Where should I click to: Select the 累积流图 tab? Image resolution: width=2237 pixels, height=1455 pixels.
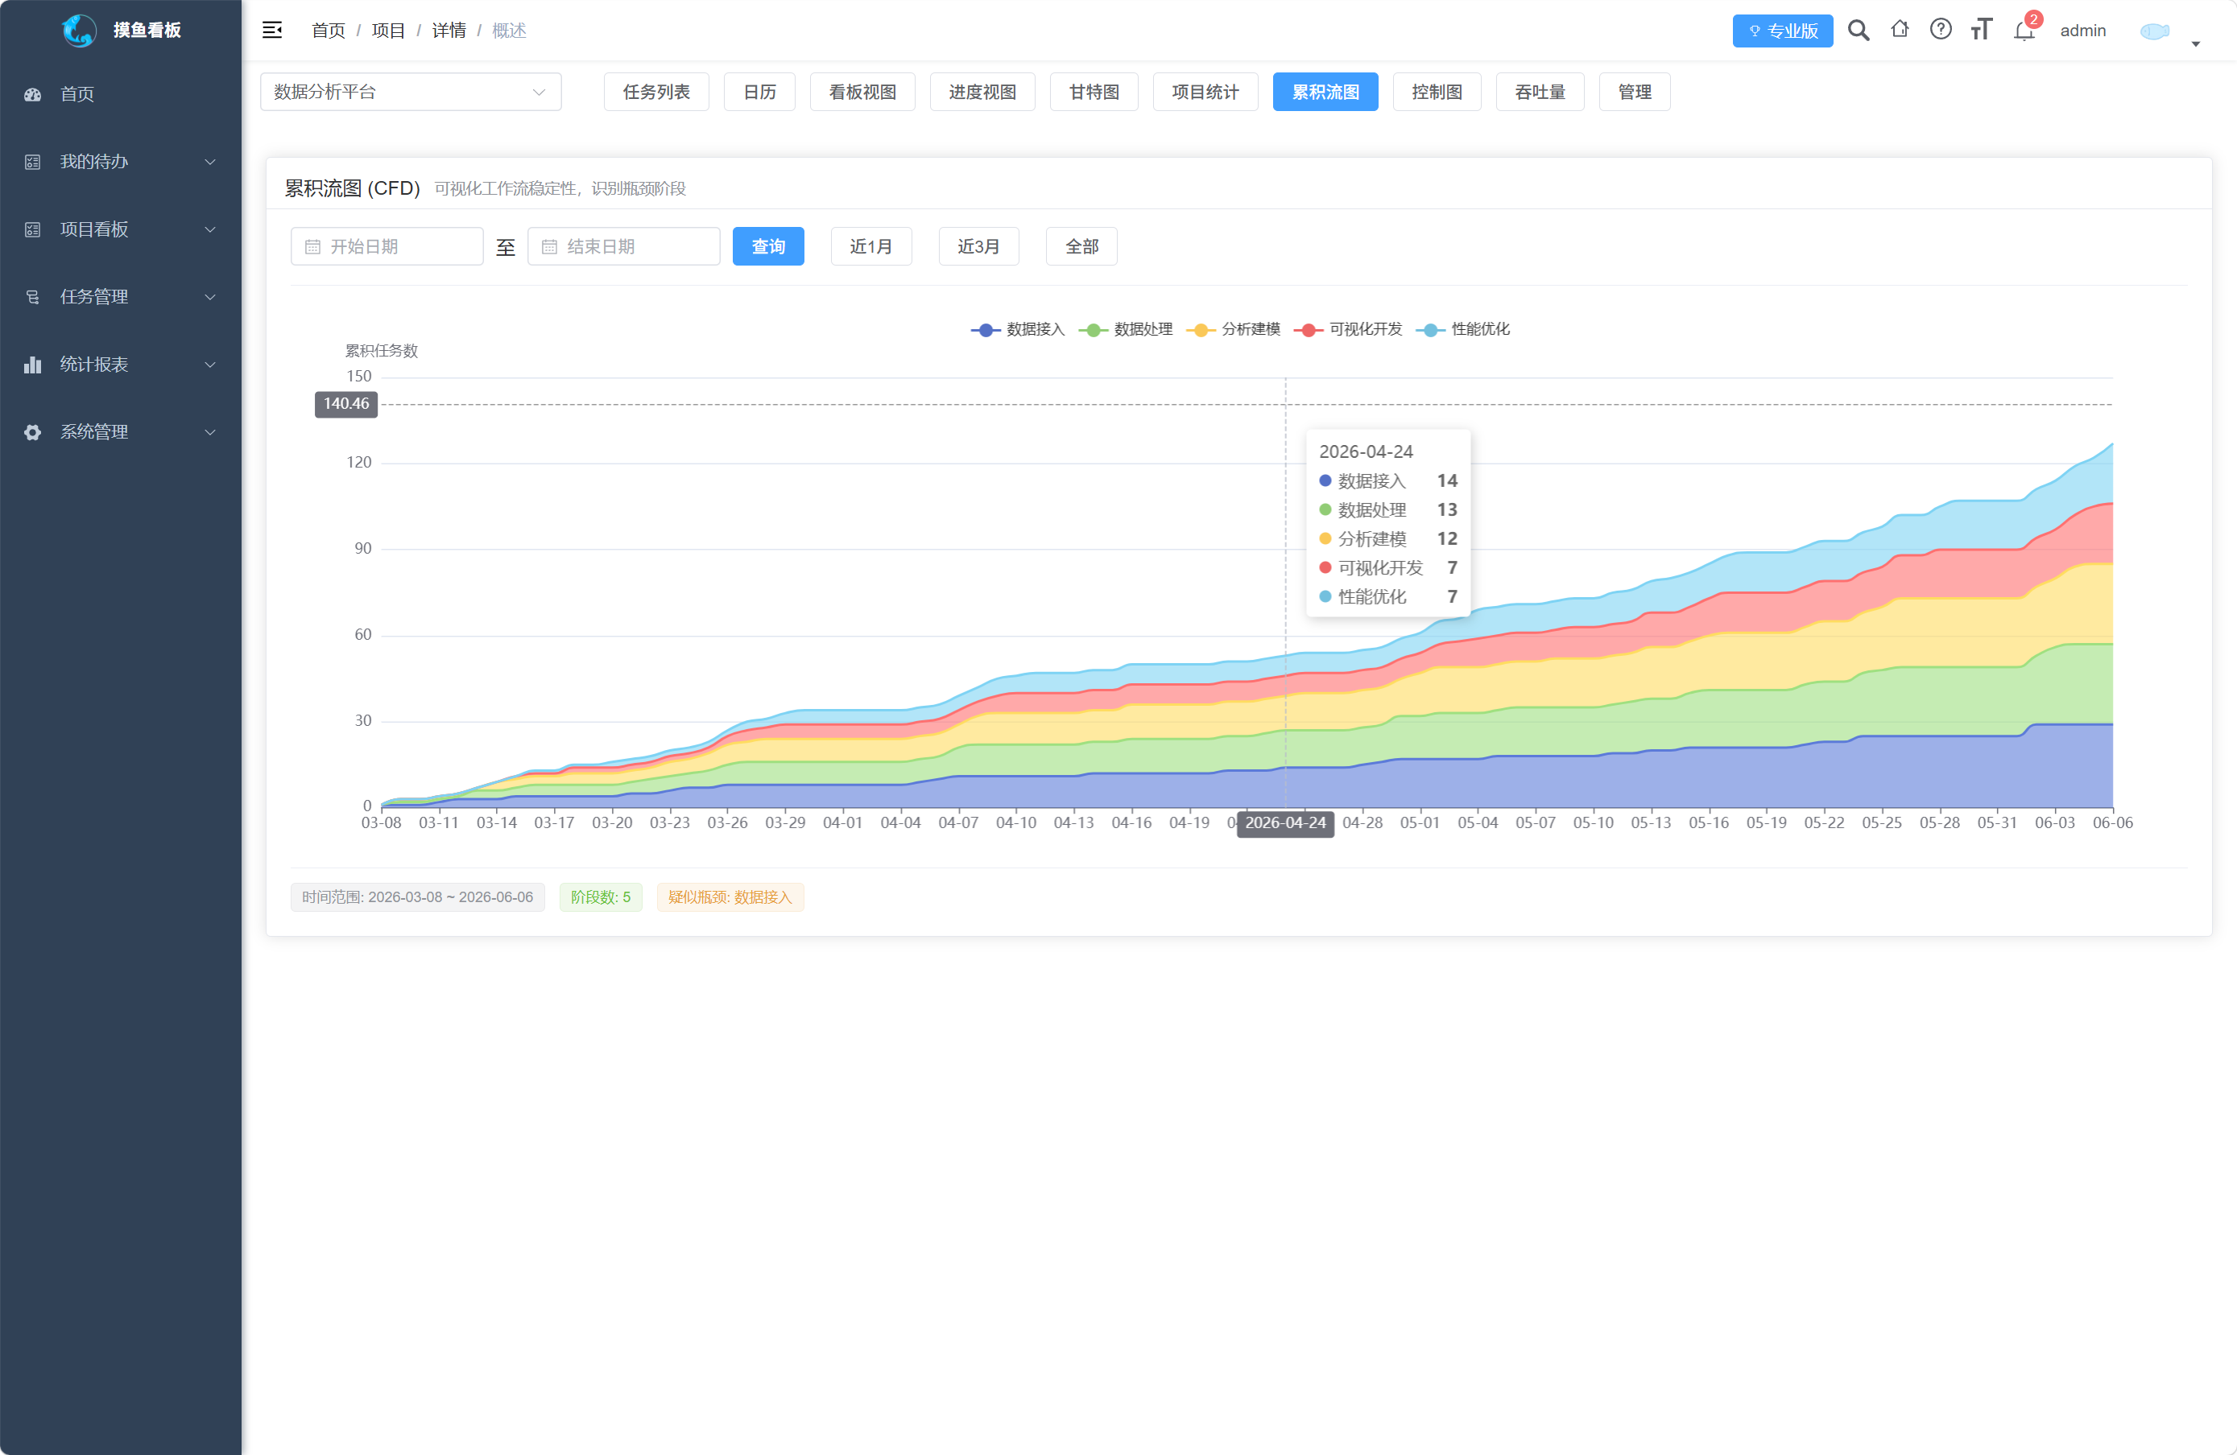click(x=1325, y=92)
